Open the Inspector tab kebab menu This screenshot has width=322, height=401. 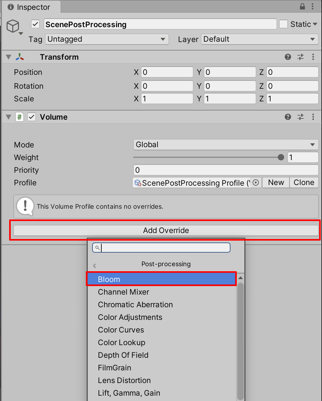click(x=313, y=6)
